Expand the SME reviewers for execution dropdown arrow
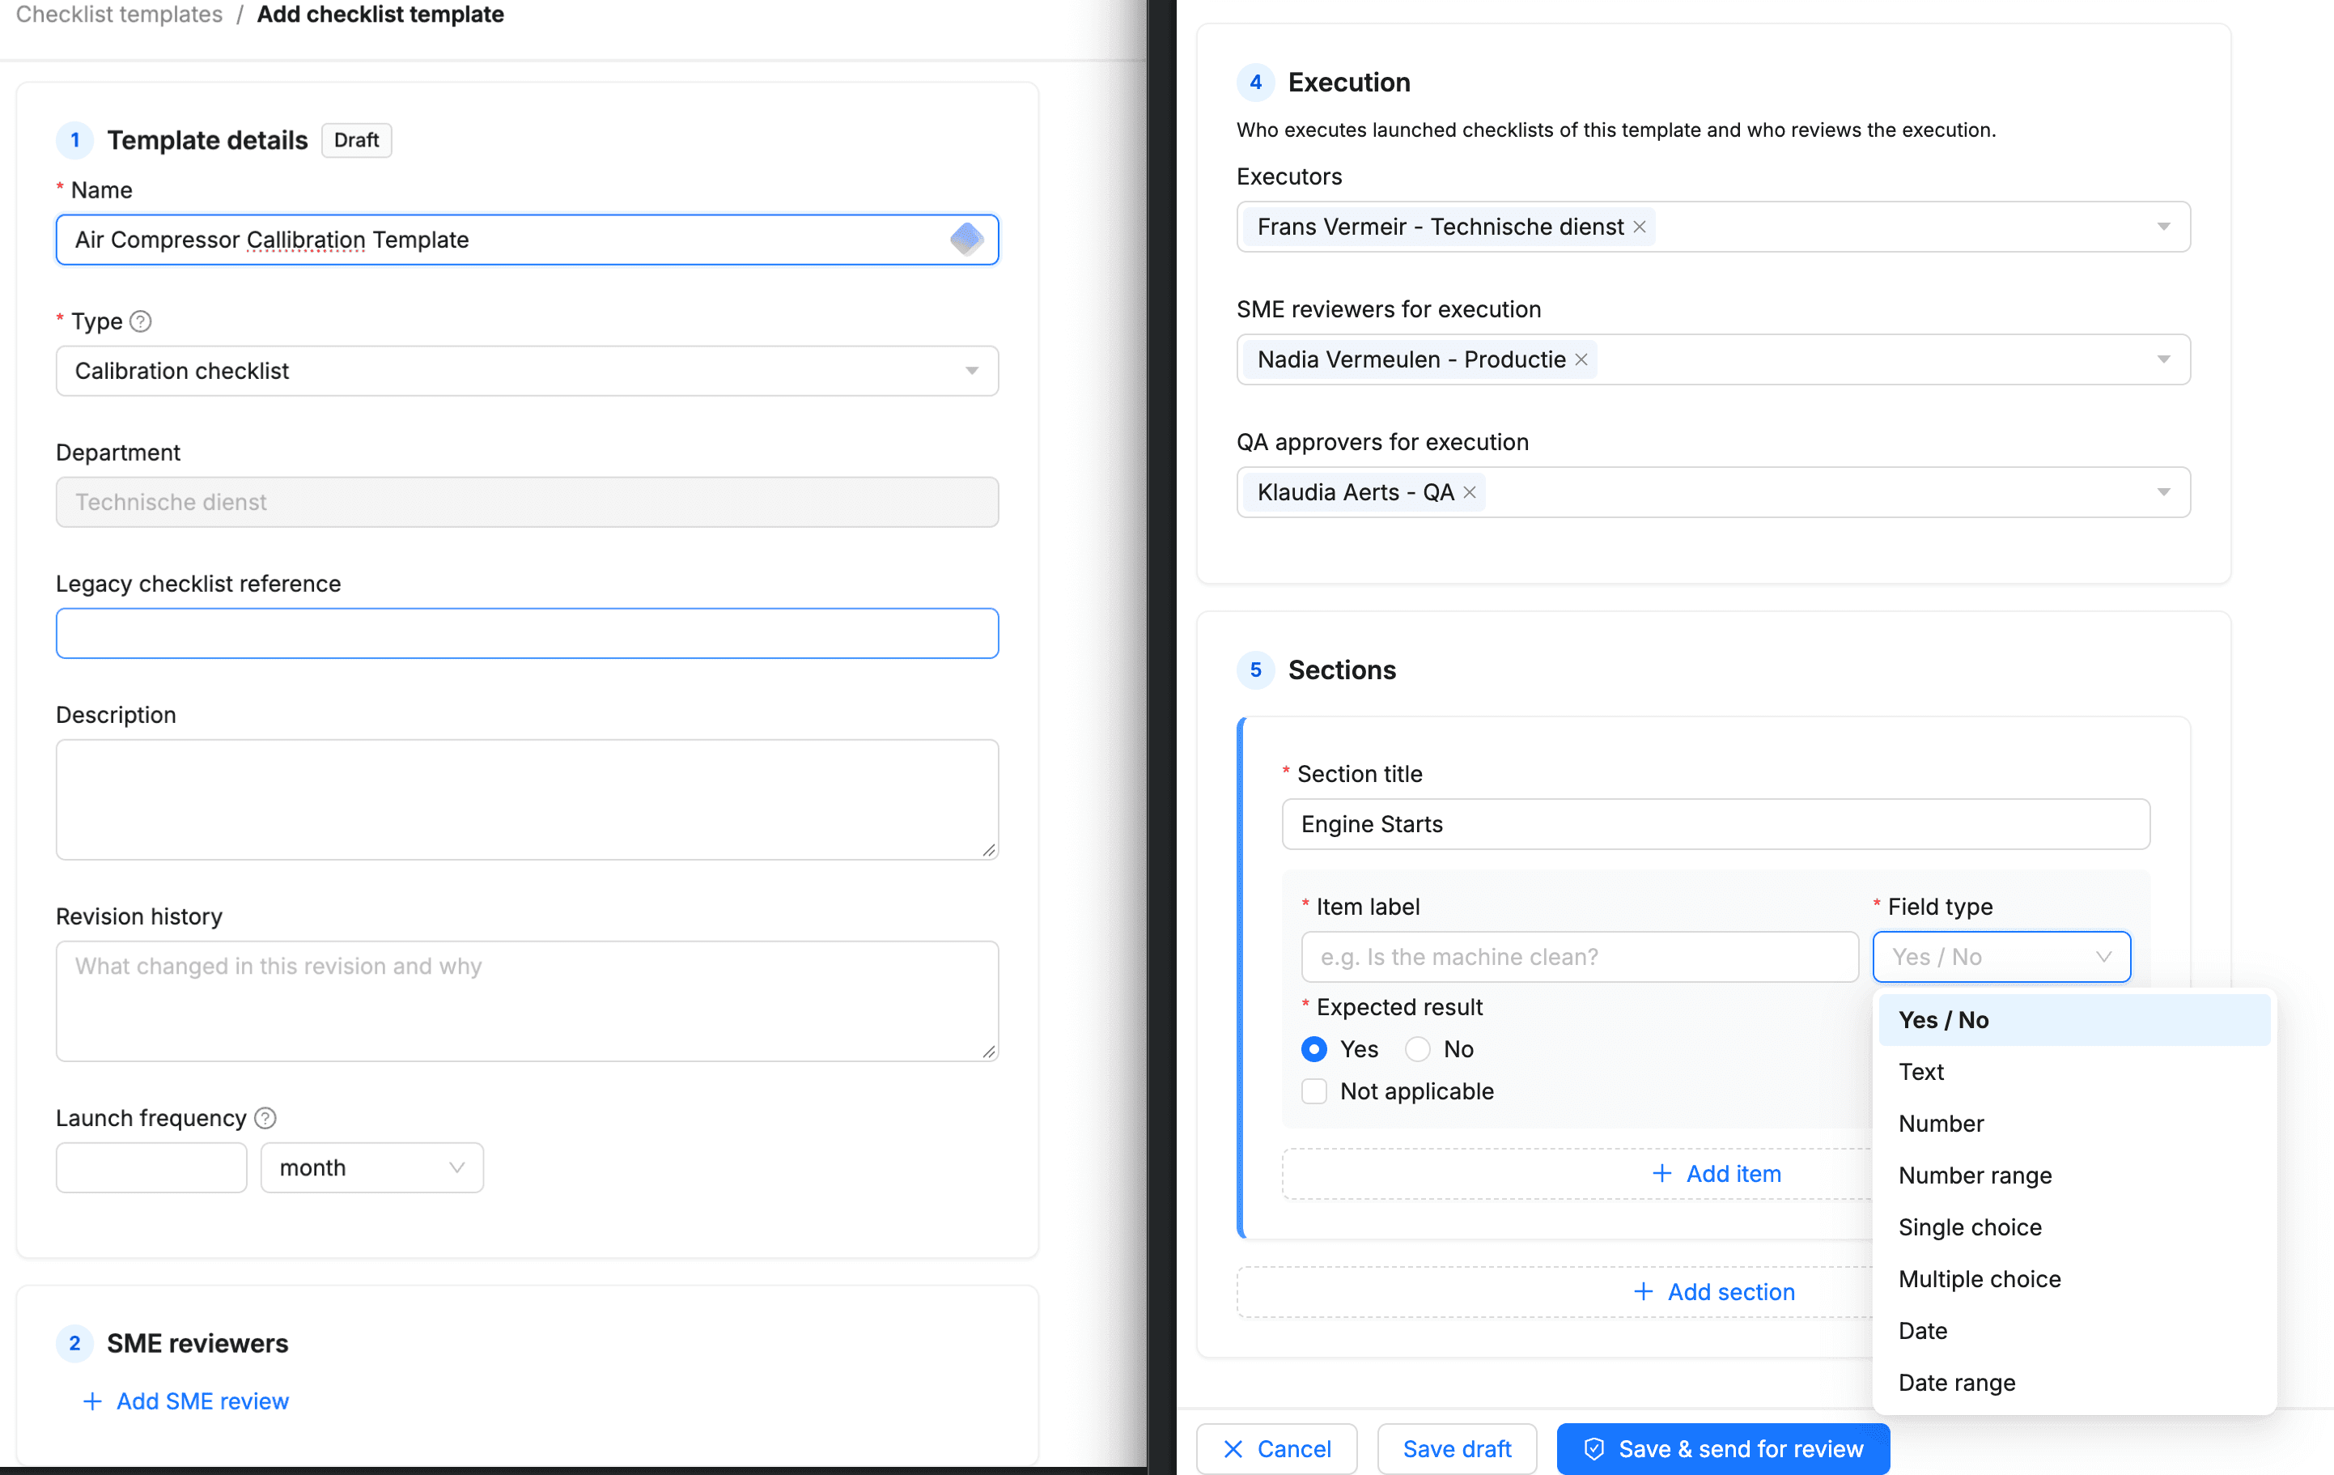This screenshot has width=2334, height=1475. (2163, 359)
